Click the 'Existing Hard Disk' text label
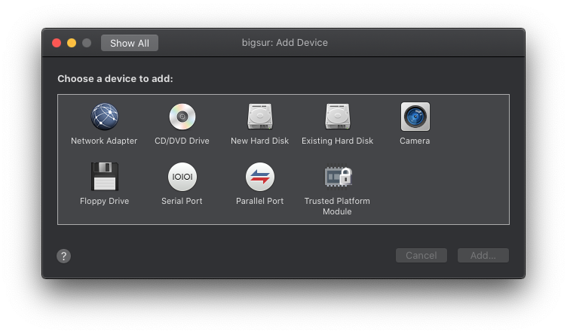This screenshot has width=567, height=334. coord(337,141)
